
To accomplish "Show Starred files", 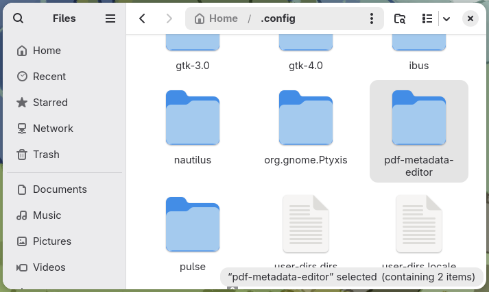I will pos(50,103).
